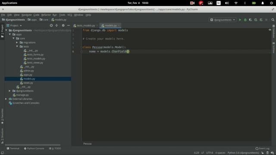Open the SciView side tool window

point(274,47)
